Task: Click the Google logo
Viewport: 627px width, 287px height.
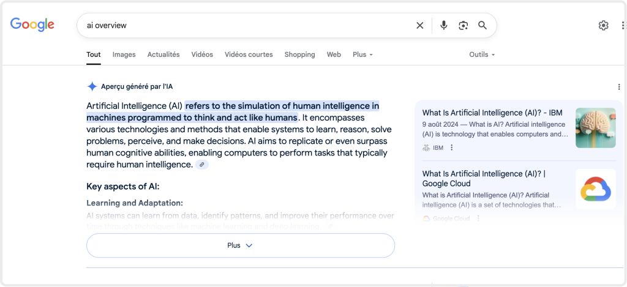Action: coord(32,24)
